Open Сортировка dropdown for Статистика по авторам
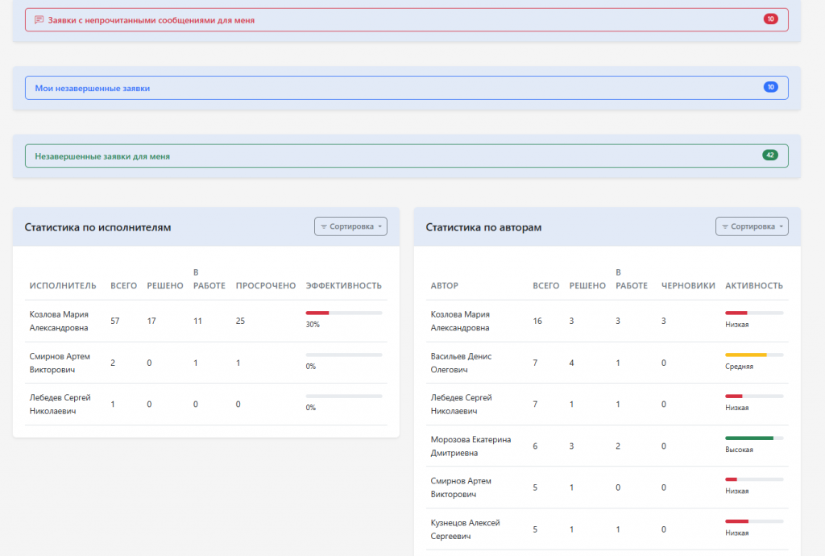825x556 pixels. (752, 227)
